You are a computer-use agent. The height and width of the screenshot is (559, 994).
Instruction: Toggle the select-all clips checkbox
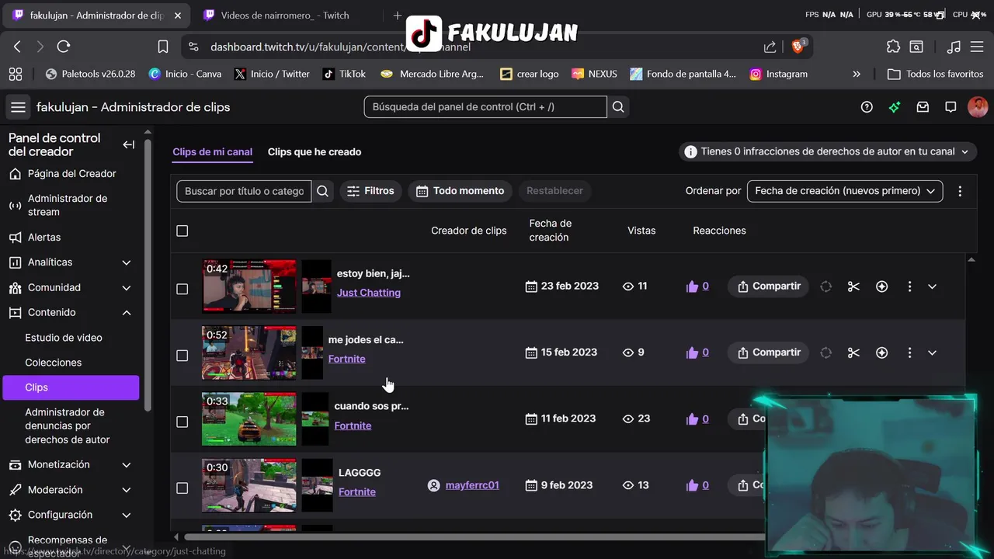coord(182,231)
